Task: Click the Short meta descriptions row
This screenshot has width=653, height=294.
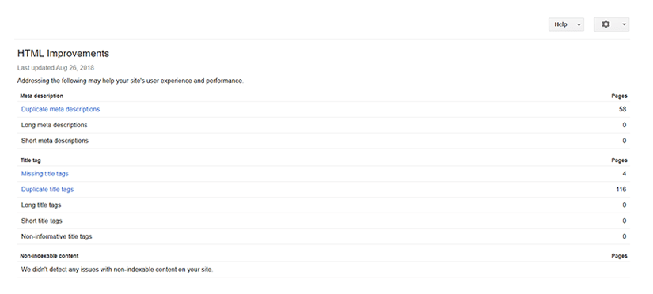Action: tap(324, 141)
